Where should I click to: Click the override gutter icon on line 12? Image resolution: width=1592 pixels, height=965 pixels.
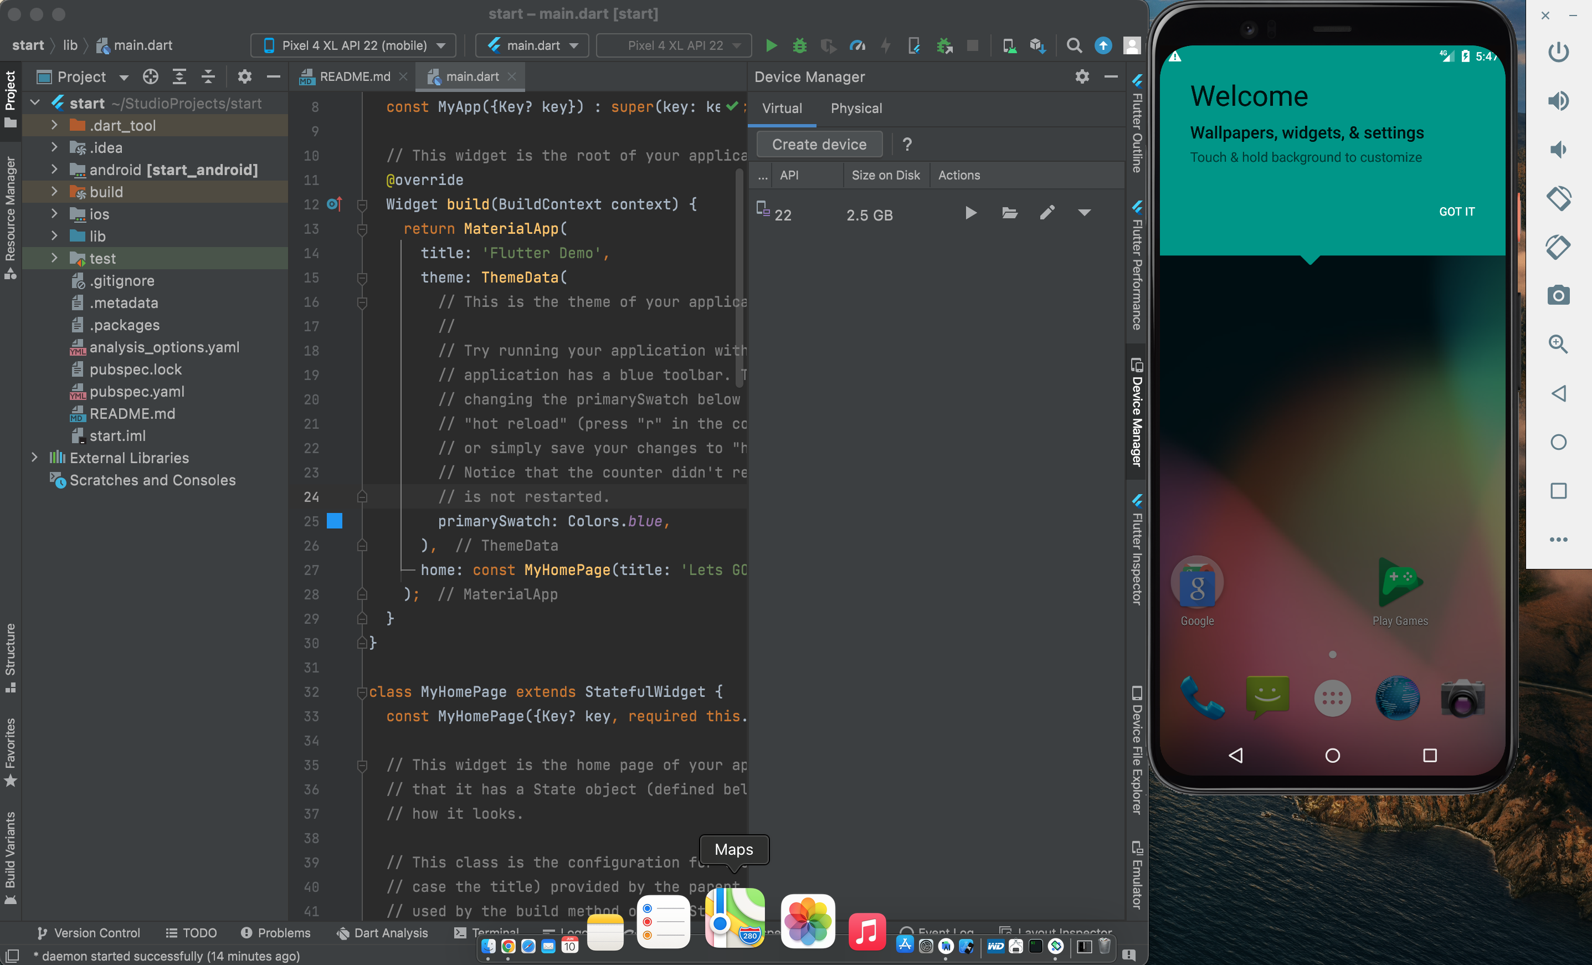[x=333, y=204]
